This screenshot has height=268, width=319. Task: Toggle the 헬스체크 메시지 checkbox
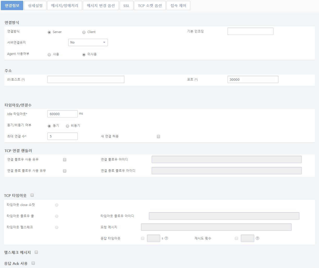[x=36, y=252]
